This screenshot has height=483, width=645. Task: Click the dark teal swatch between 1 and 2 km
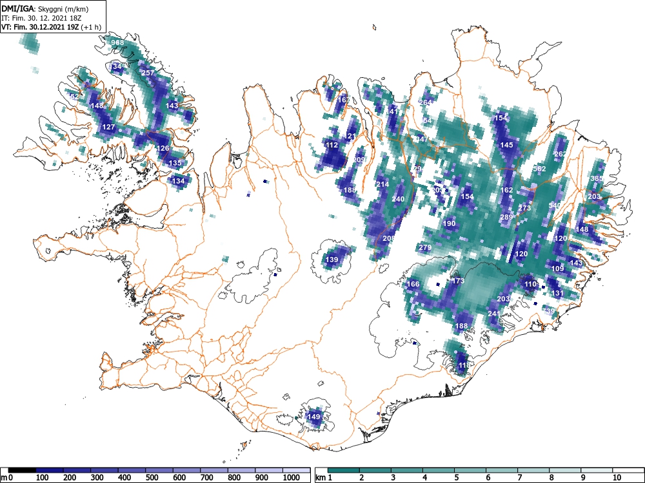point(344,470)
